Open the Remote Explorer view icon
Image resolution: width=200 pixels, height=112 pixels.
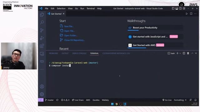42,54
